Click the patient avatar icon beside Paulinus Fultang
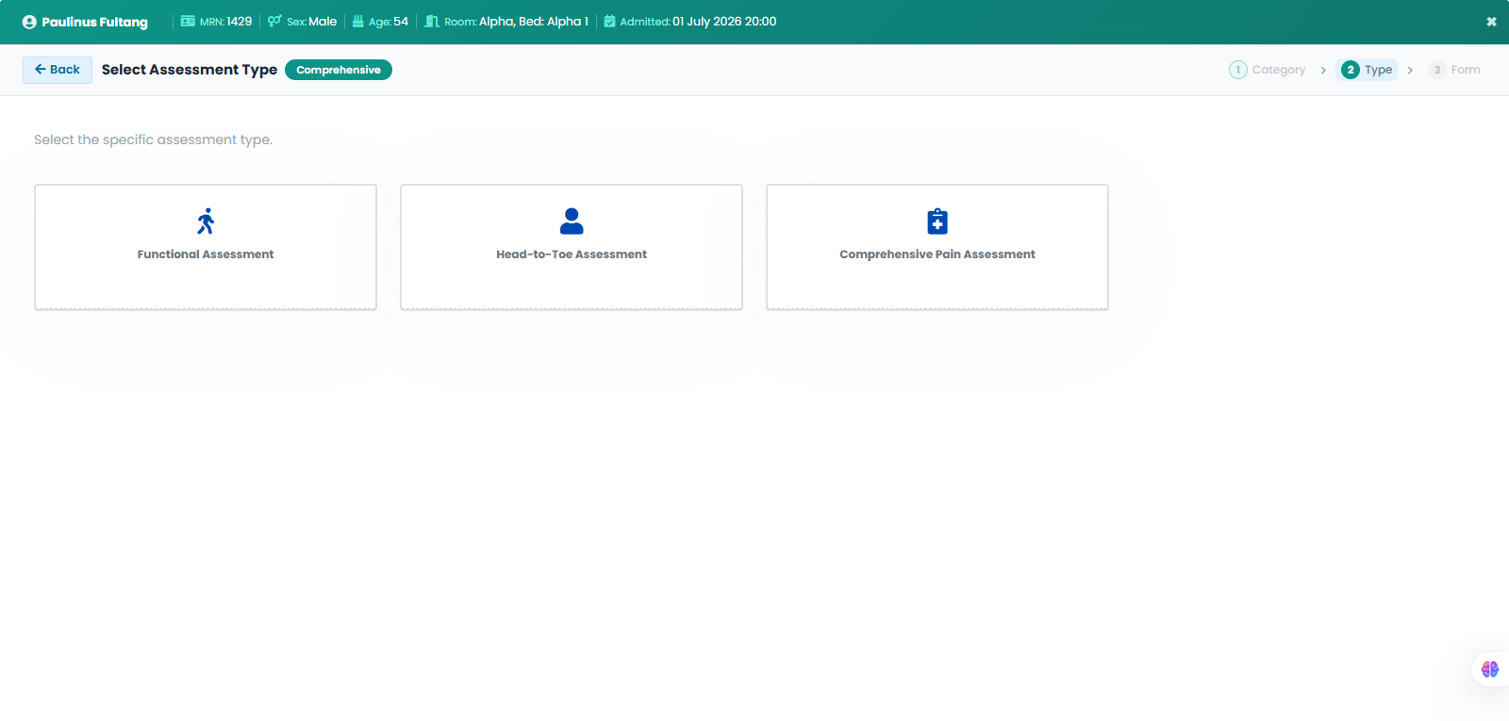This screenshot has height=721, width=1509. pyautogui.click(x=29, y=22)
